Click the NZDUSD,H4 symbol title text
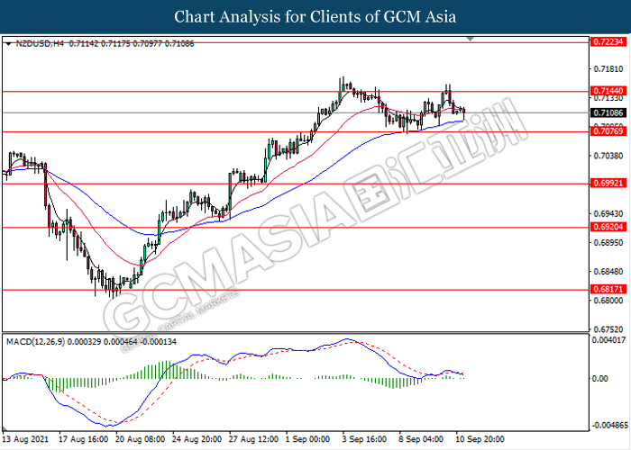The height and width of the screenshot is (450, 631). (x=40, y=44)
